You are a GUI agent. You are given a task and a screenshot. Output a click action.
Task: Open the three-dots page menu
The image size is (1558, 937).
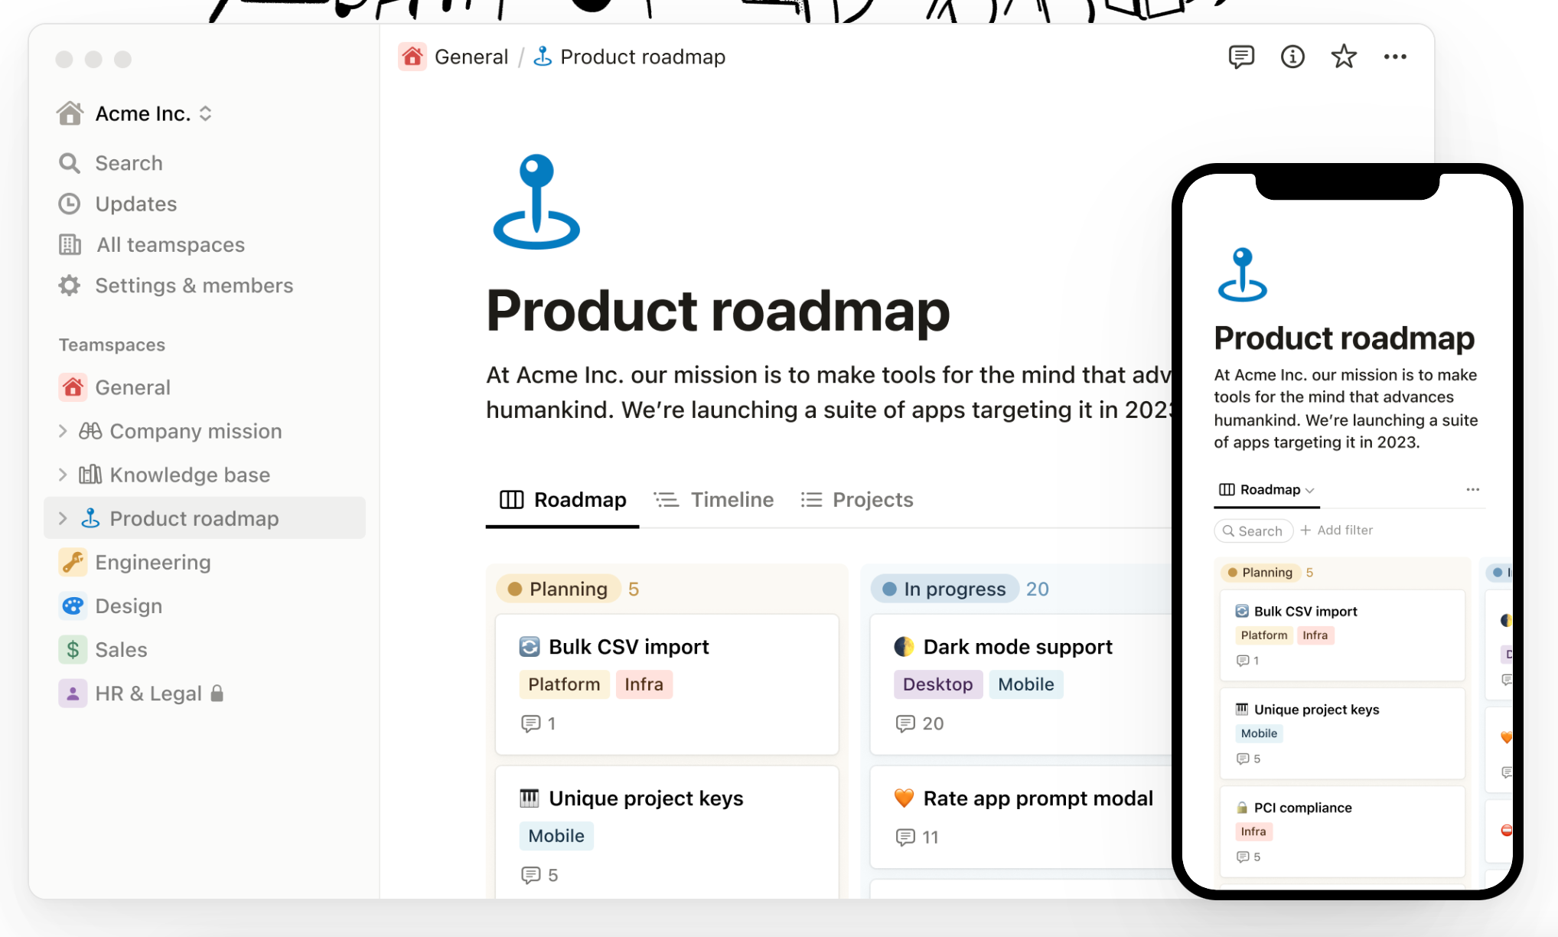pos(1394,57)
